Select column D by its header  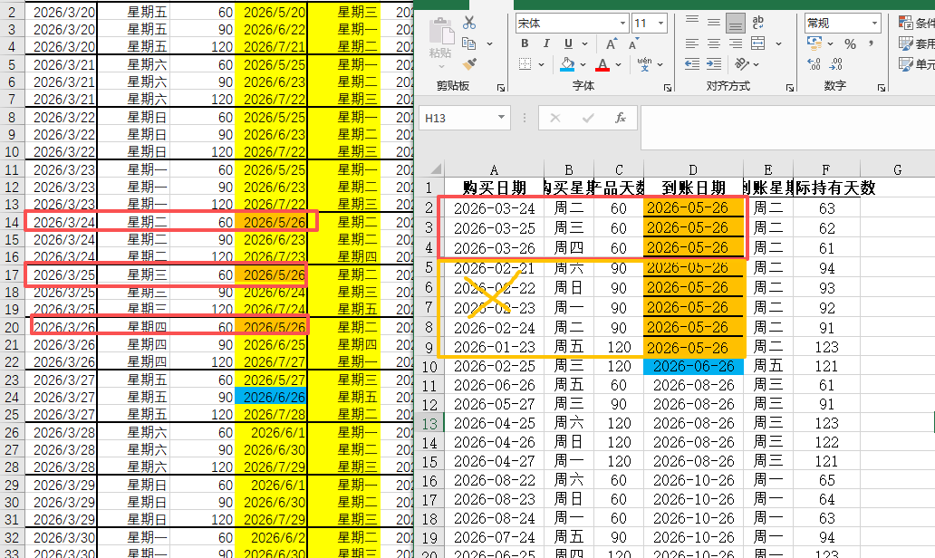pos(692,168)
